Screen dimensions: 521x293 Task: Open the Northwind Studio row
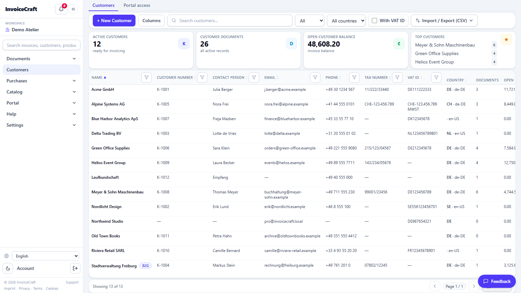[x=302, y=224]
